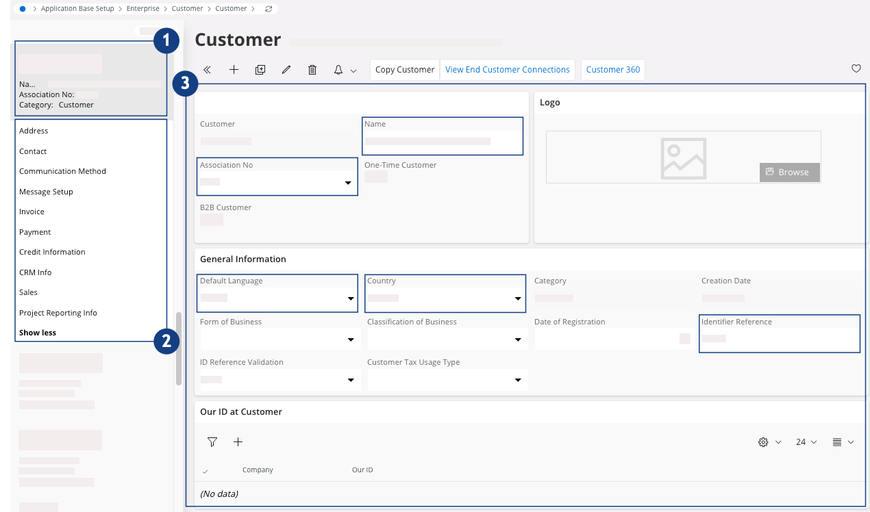Image resolution: width=870 pixels, height=512 pixels.
Task: Click View End Customer Connections link
Action: pyautogui.click(x=507, y=70)
